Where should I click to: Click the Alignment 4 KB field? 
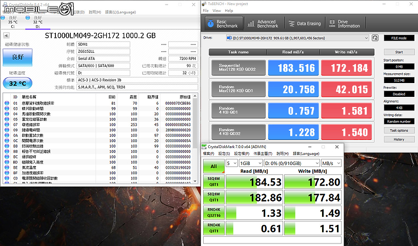(399, 108)
